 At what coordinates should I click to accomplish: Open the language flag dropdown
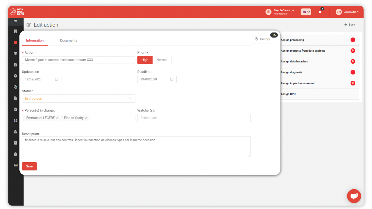tap(306, 12)
